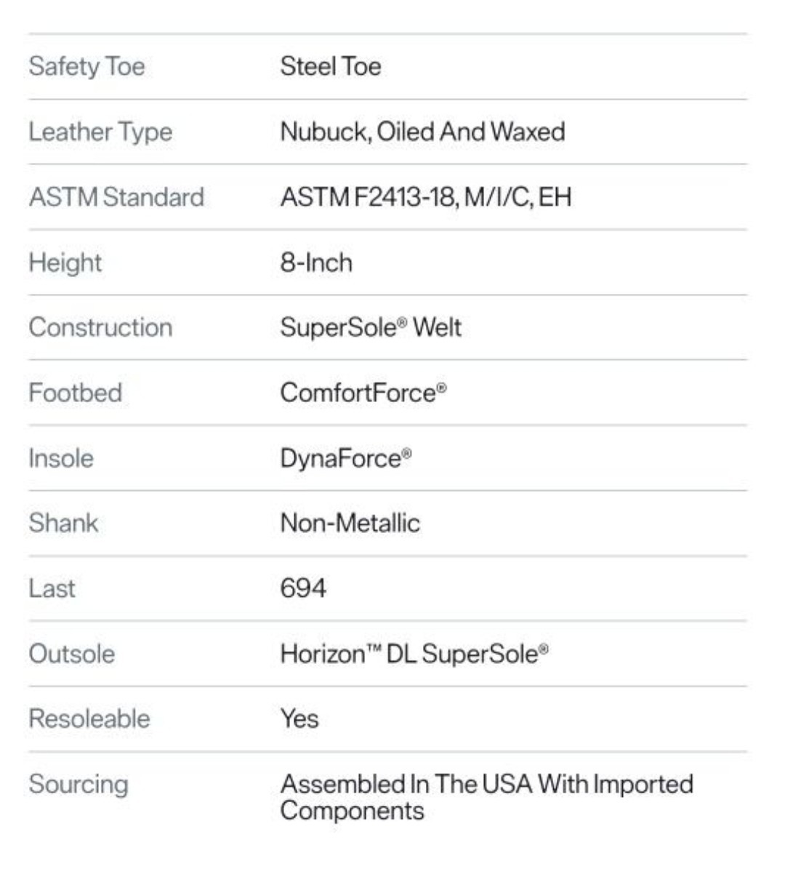Click Nubuck, Oiled And Waxed text
Viewport: 785px width, 893px height.
422,132
